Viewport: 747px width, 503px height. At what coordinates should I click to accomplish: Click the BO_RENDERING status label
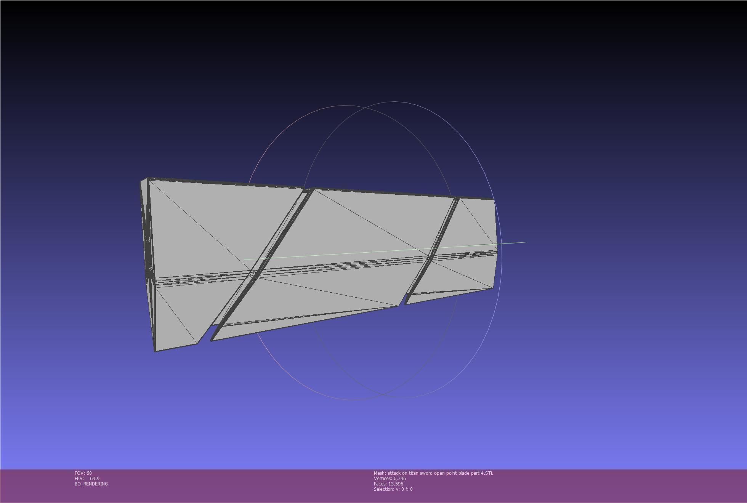pyautogui.click(x=91, y=484)
